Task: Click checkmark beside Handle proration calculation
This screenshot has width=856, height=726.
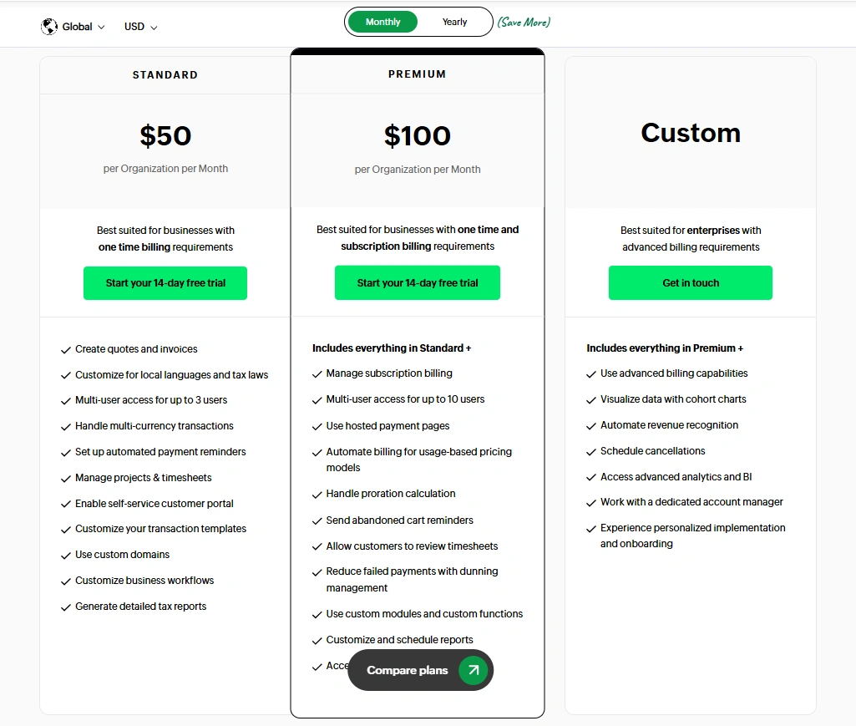Action: [x=317, y=494]
